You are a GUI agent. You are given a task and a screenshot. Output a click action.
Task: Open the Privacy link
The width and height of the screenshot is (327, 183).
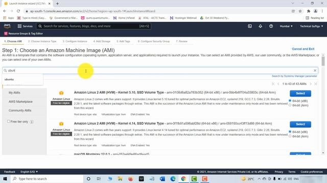[279, 172]
